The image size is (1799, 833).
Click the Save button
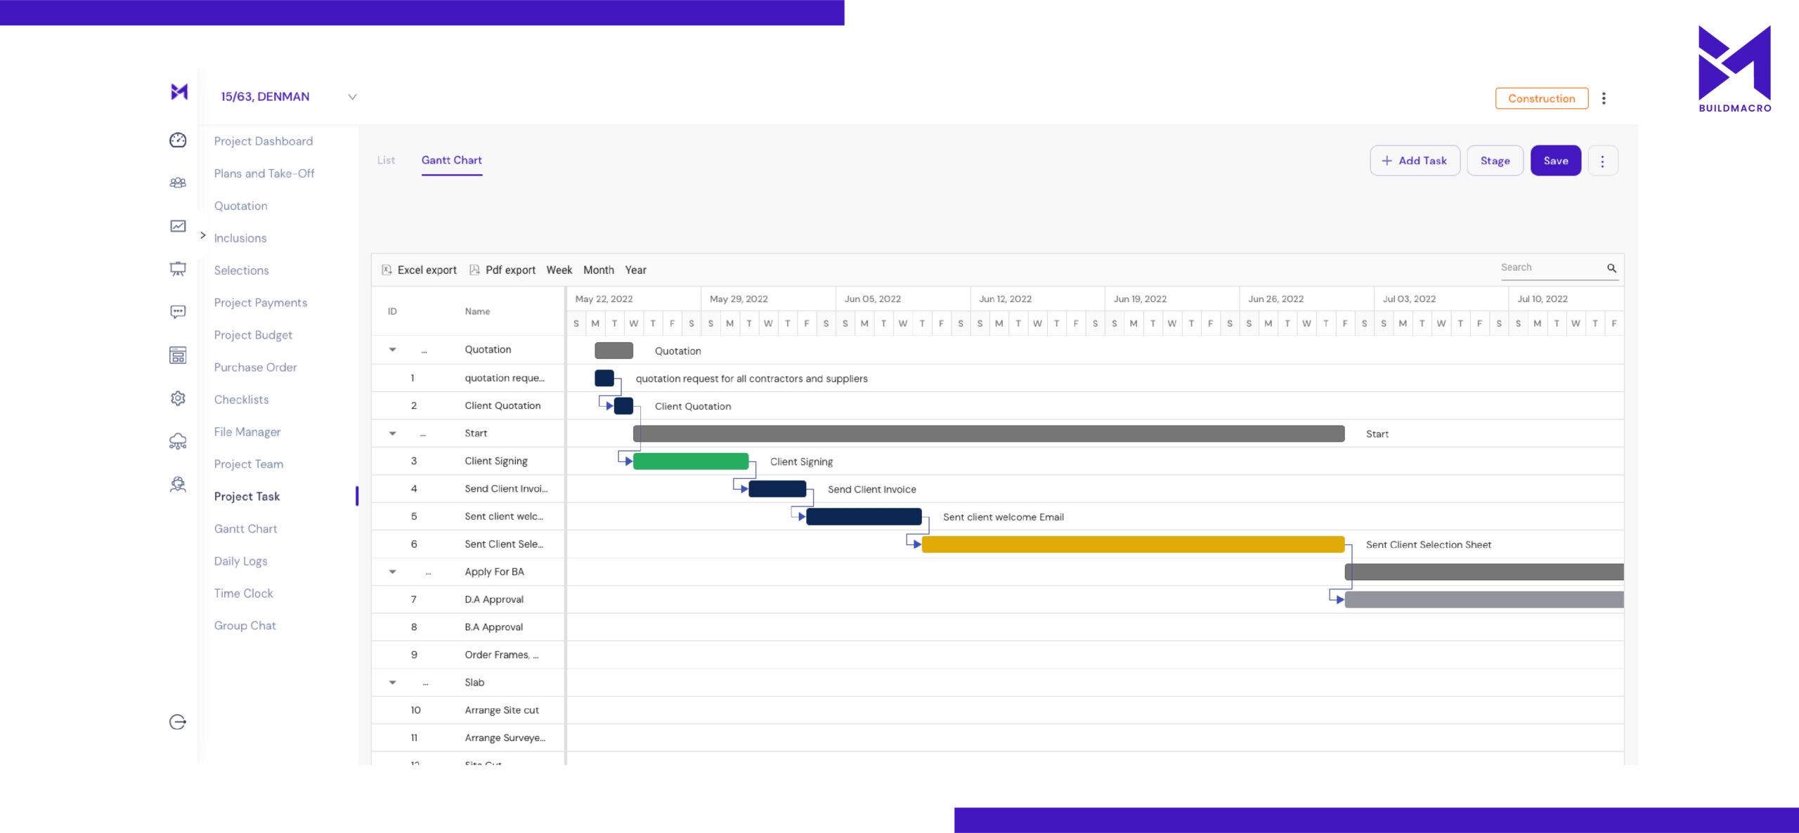click(x=1556, y=160)
